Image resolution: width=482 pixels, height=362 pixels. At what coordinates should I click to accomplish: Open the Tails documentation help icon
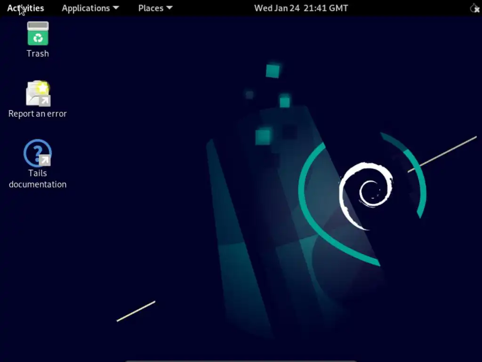(x=38, y=153)
